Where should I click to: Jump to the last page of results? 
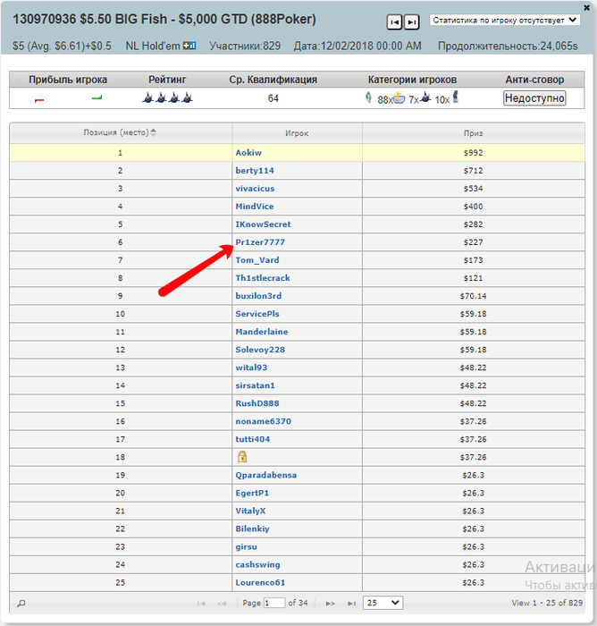(x=351, y=604)
